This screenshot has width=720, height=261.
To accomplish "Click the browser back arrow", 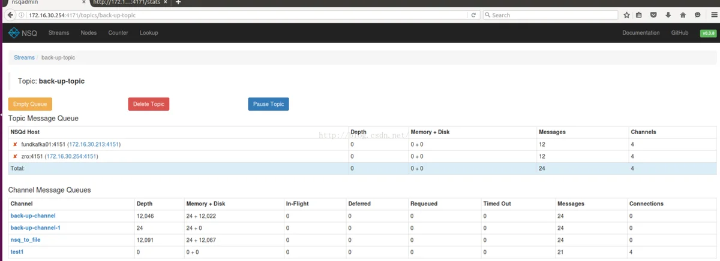I will pos(10,15).
